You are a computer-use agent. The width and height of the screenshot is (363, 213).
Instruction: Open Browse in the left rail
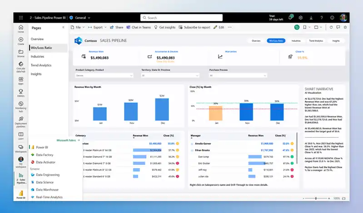click(21, 53)
